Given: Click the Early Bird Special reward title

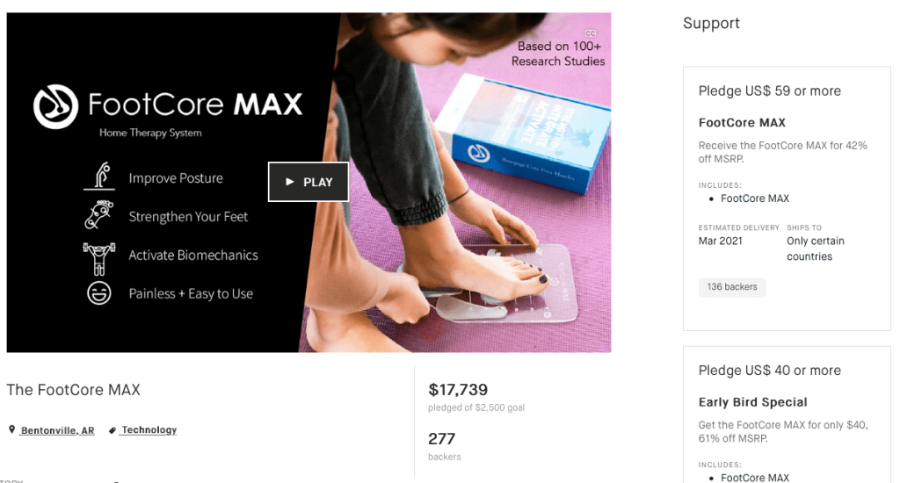Looking at the screenshot, I should 752,402.
